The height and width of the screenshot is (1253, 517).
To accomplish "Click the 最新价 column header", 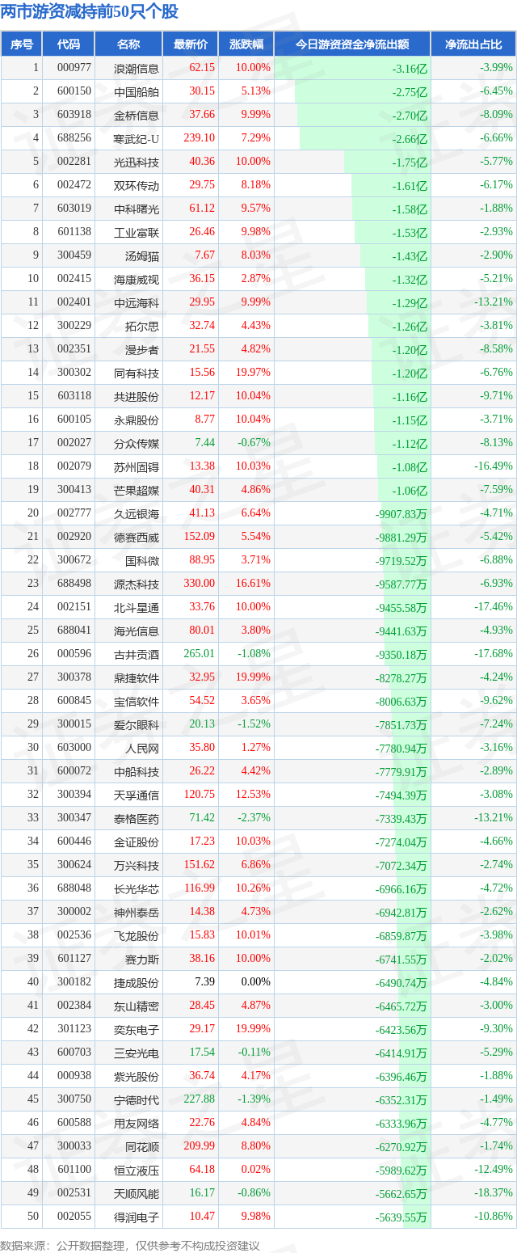I will [191, 44].
